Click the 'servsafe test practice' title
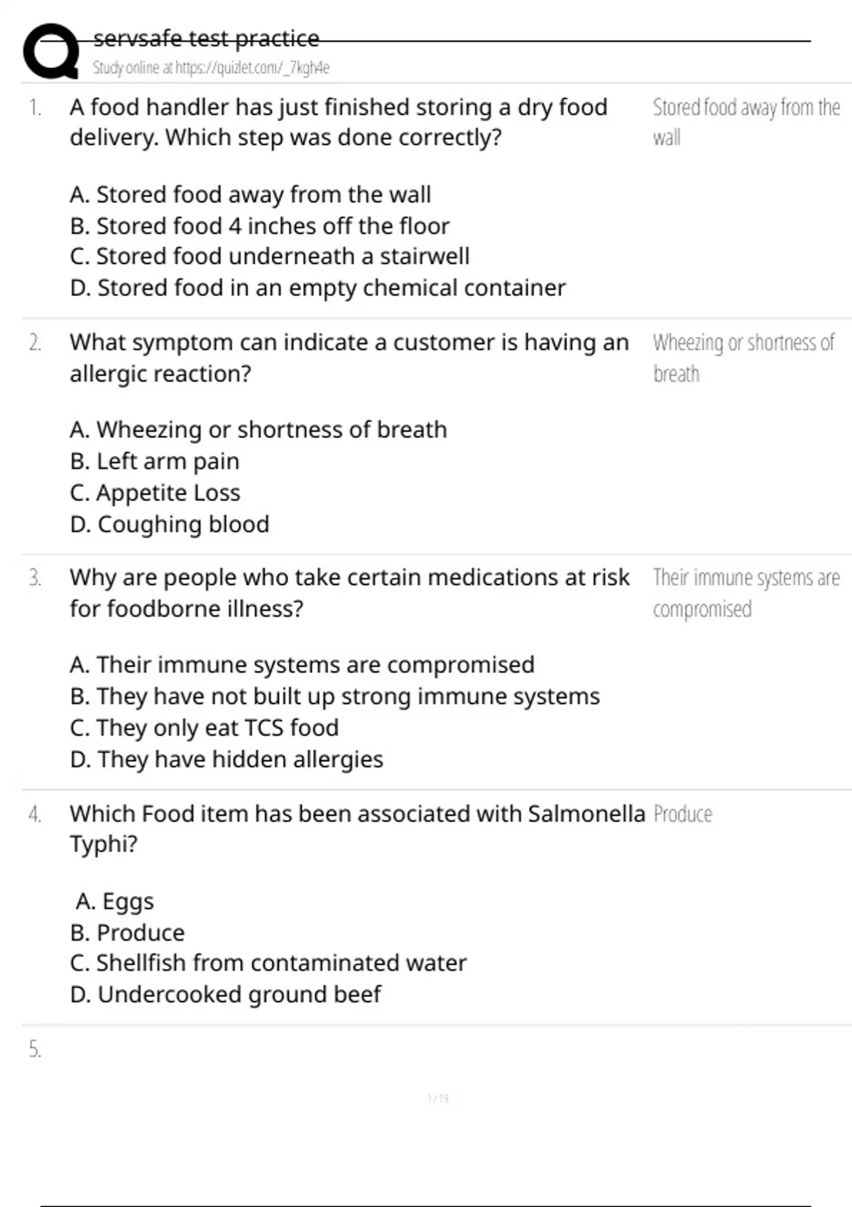Viewport: 852px width, 1207px height. click(x=206, y=38)
